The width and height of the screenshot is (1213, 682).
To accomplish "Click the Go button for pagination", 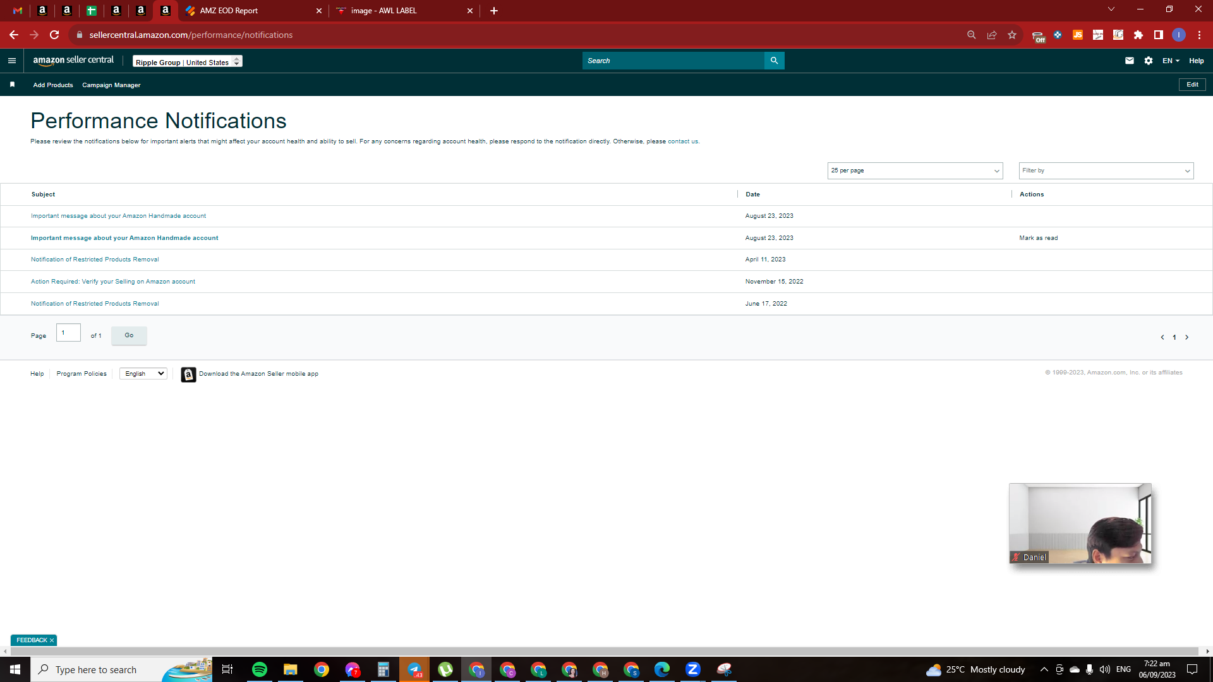I will point(129,335).
